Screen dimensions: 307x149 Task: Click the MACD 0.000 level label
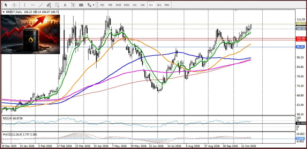coord(301,138)
